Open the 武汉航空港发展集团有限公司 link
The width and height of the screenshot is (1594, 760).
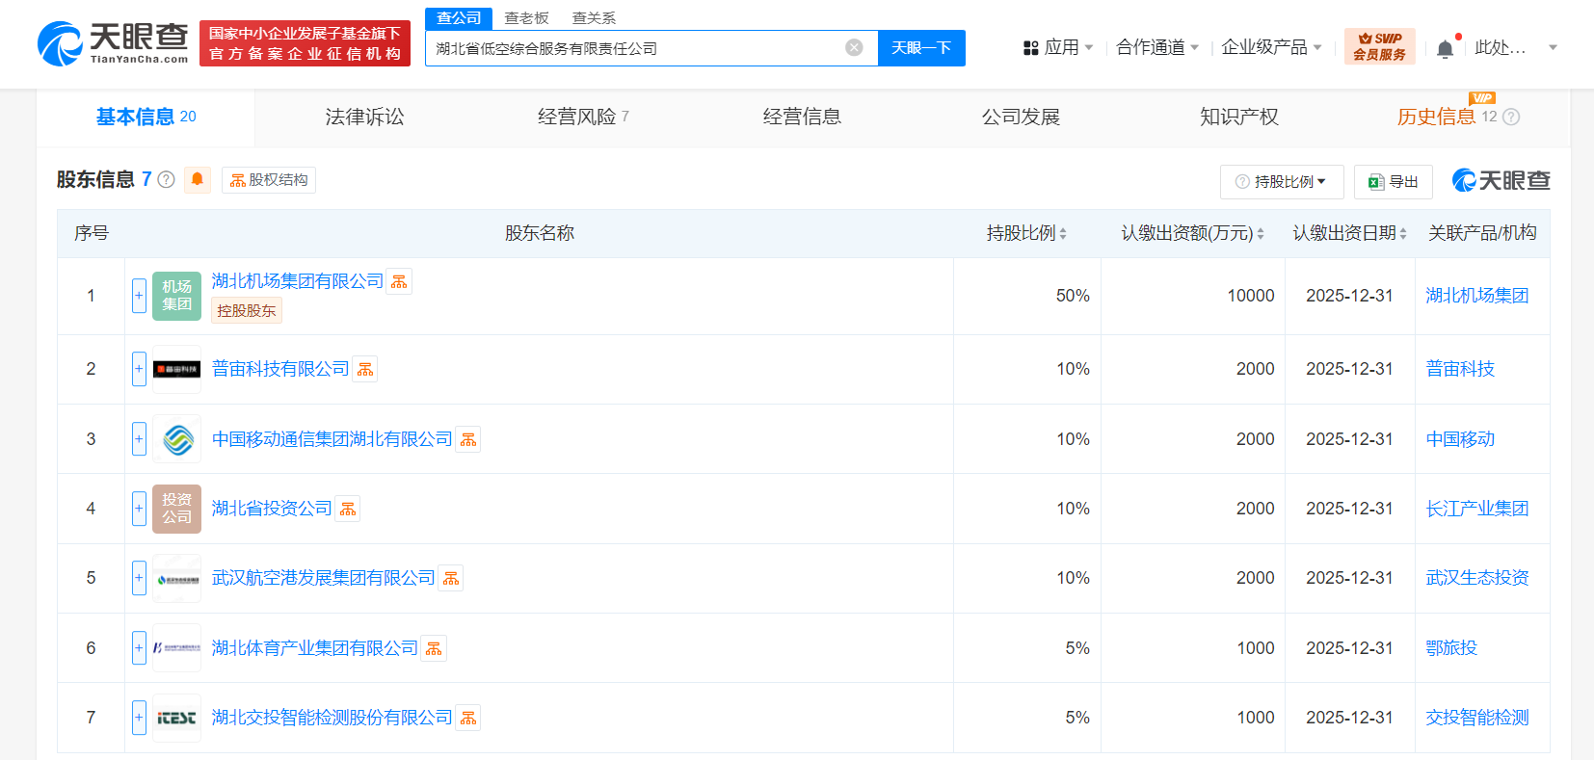click(324, 578)
